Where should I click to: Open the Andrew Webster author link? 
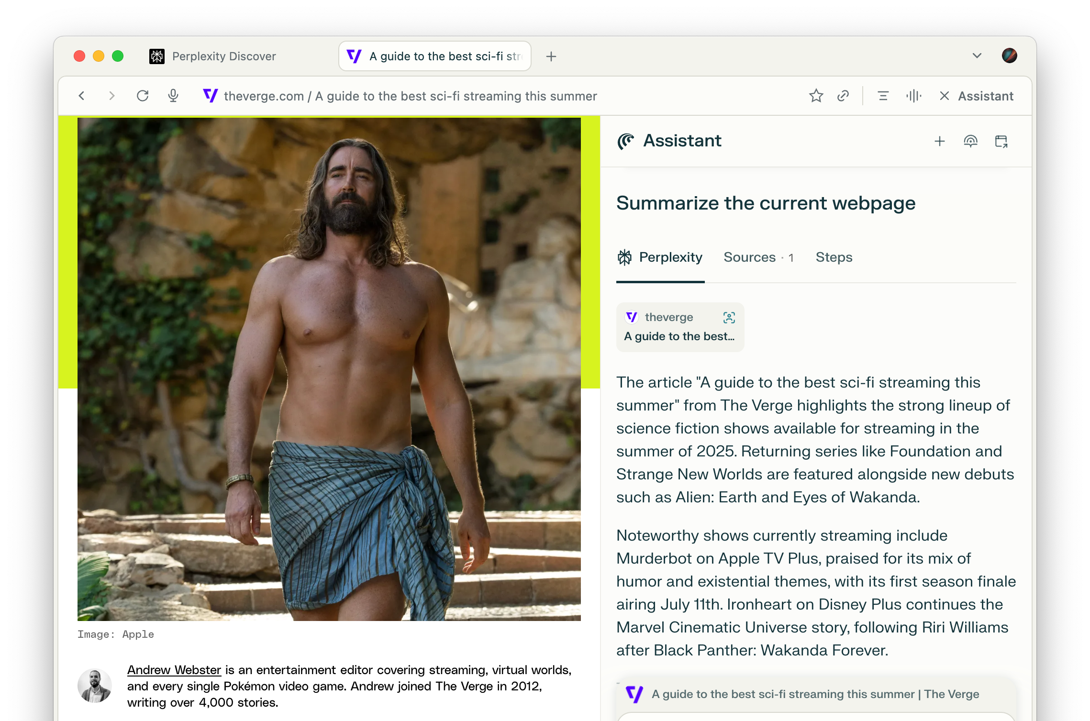[174, 670]
